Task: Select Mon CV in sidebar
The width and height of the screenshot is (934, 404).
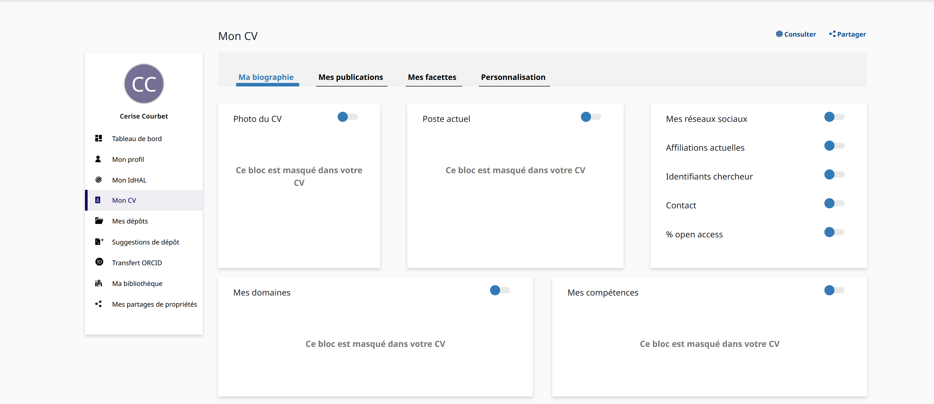Action: pos(144,200)
